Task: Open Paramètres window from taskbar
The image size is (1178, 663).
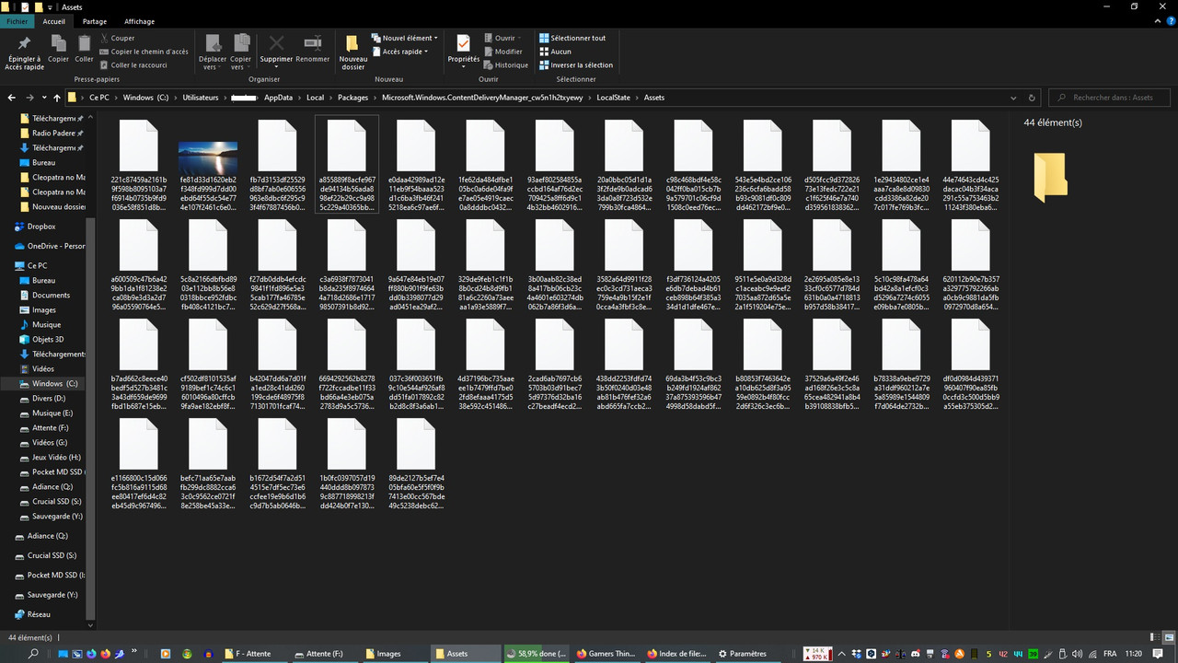Action: click(x=746, y=654)
